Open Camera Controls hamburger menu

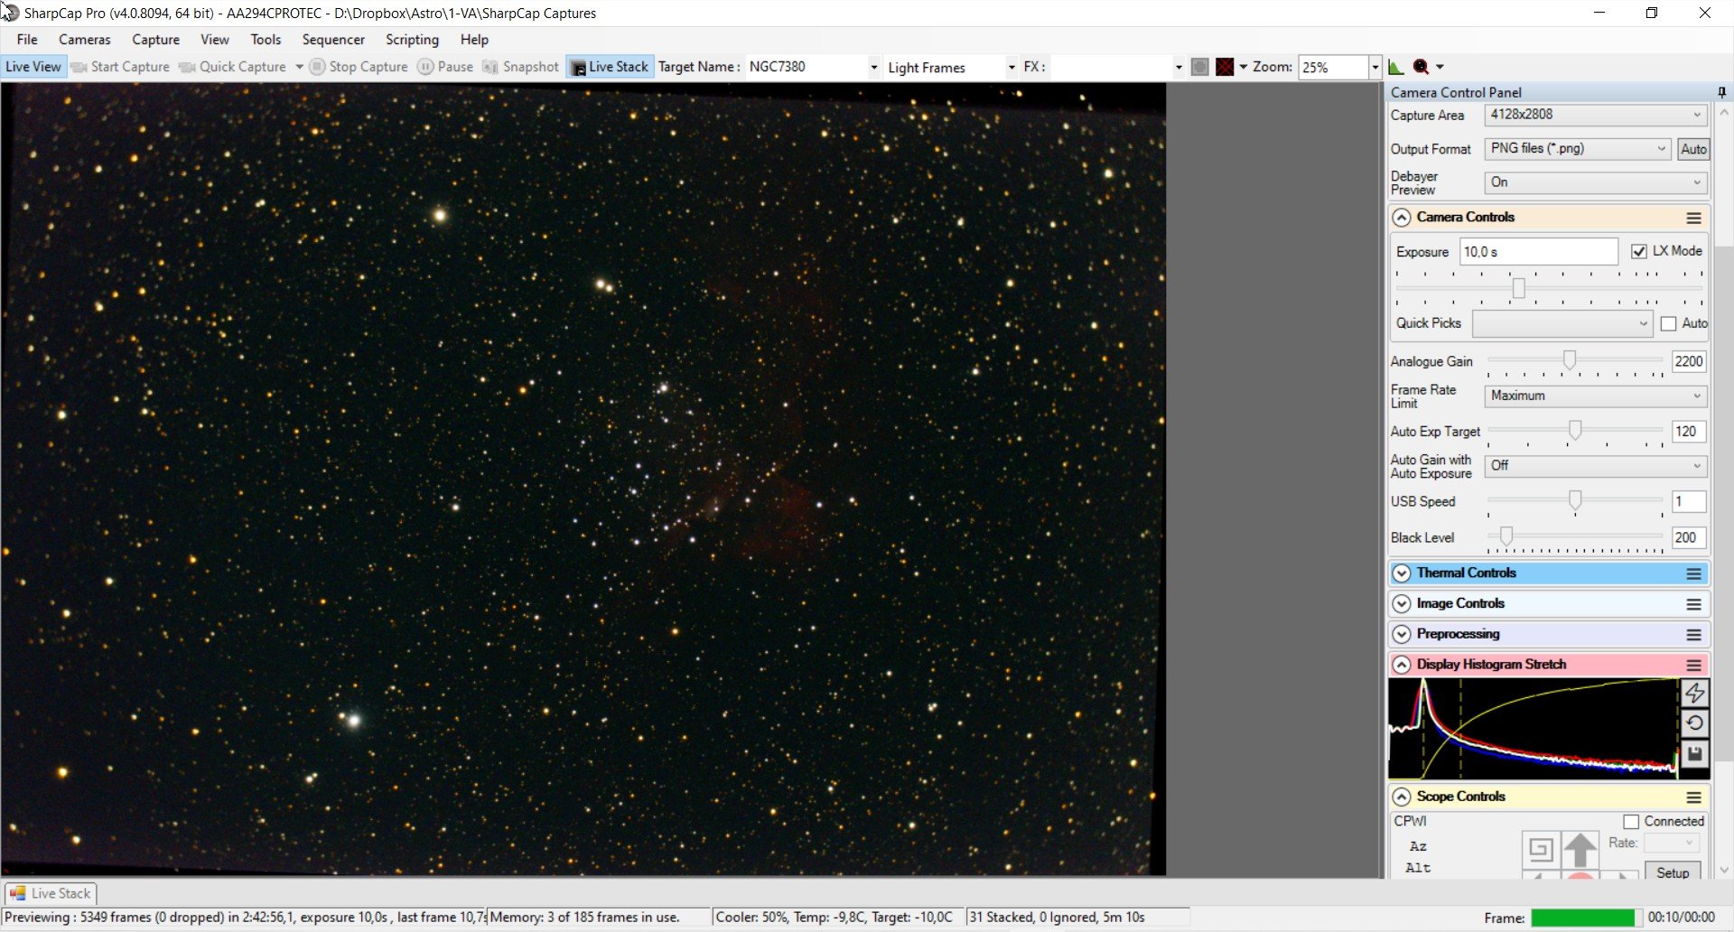point(1693,218)
